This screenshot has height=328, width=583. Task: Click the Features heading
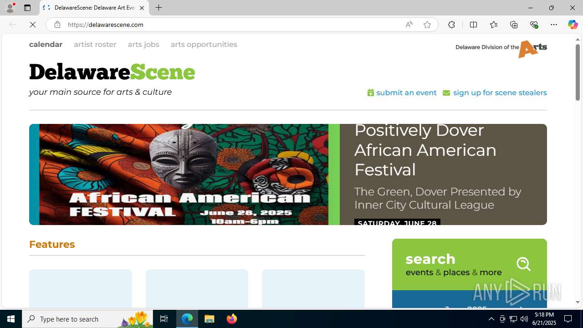click(52, 244)
